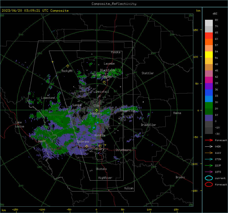Viewport: 228px width, 213px height.
Task: Click the Sundre city label
Action: tap(77, 105)
